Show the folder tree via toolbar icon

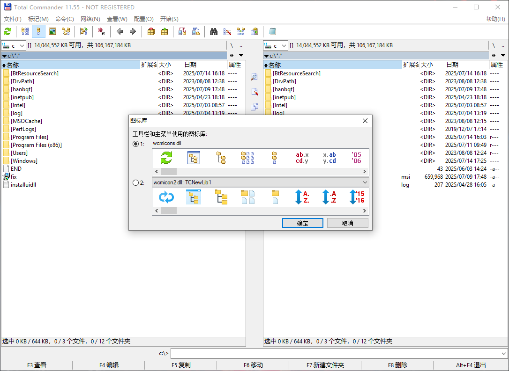pyautogui.click(x=66, y=31)
